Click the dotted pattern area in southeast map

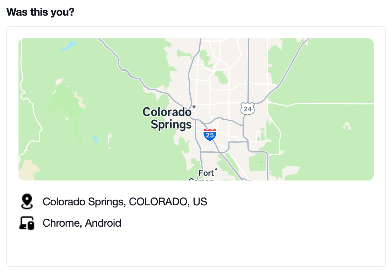tap(262, 163)
